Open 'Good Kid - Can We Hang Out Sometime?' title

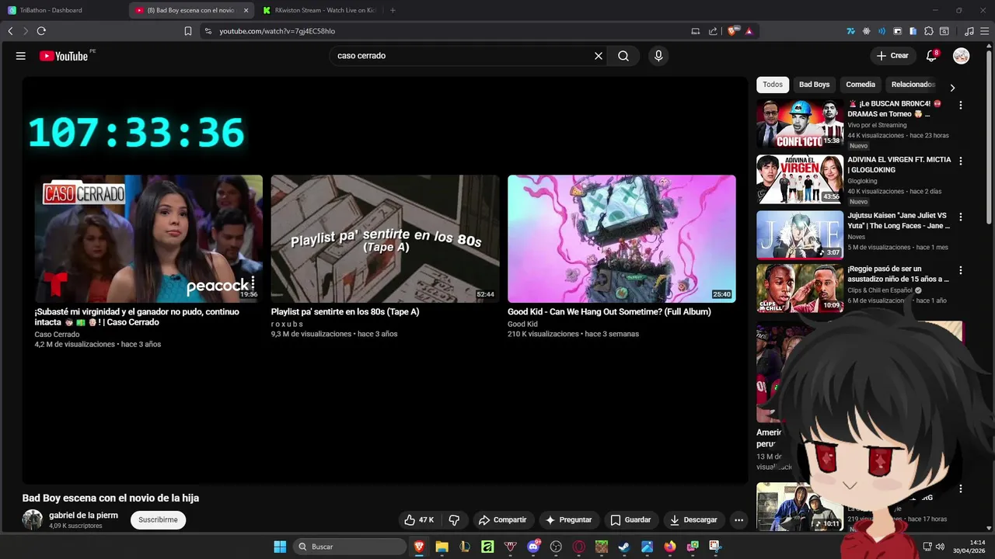click(609, 312)
